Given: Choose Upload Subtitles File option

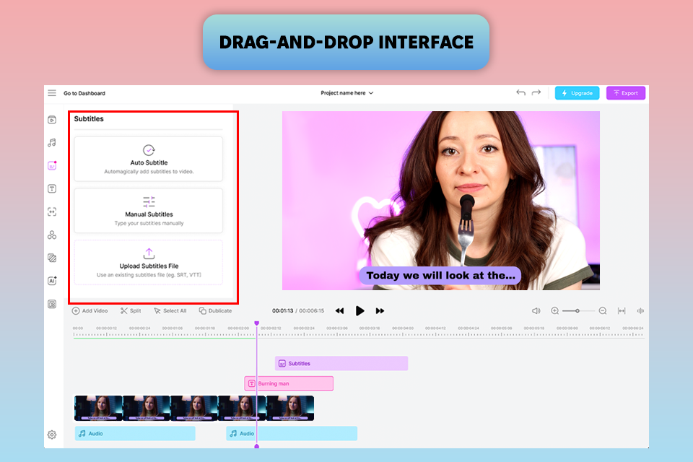Looking at the screenshot, I should [149, 263].
